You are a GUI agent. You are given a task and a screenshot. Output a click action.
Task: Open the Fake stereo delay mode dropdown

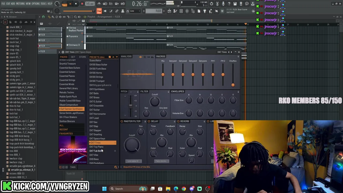point(162,161)
